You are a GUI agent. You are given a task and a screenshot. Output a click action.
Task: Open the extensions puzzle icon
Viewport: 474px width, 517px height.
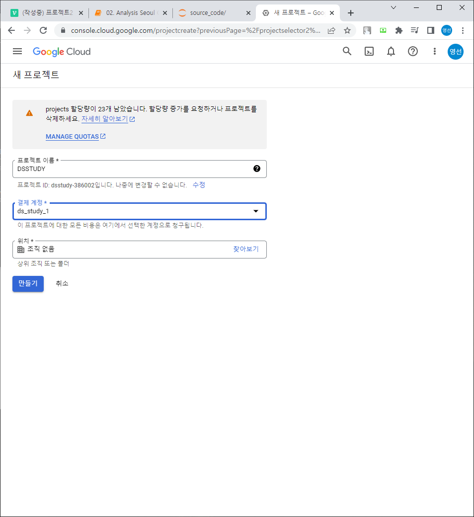coord(399,31)
